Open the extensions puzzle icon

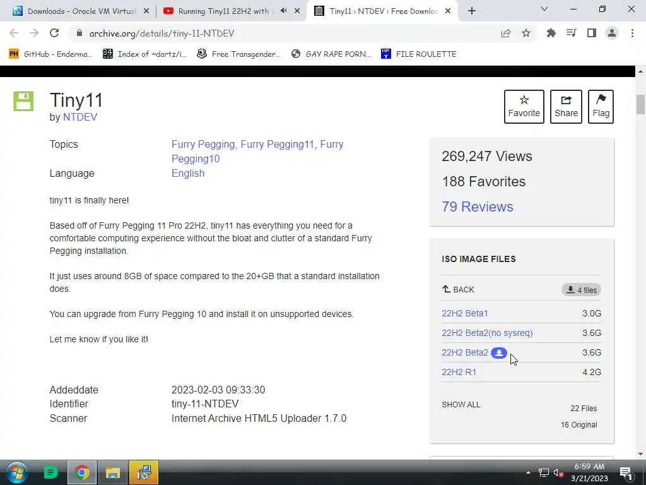551,33
